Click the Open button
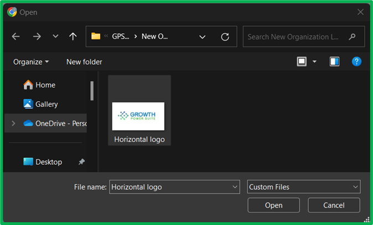The image size is (373, 225). (x=273, y=205)
